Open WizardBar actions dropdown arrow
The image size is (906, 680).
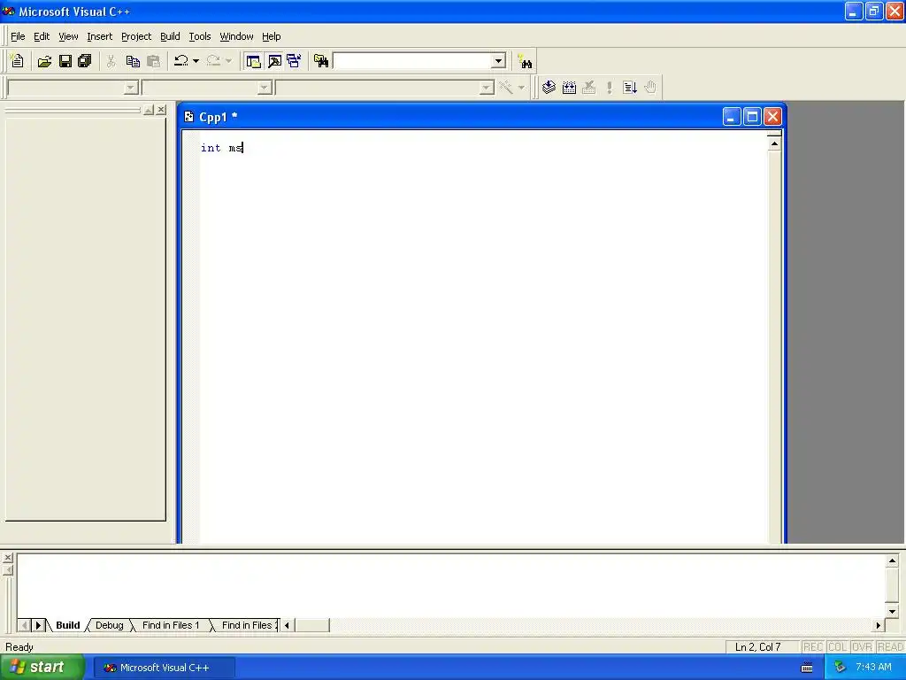(x=521, y=88)
